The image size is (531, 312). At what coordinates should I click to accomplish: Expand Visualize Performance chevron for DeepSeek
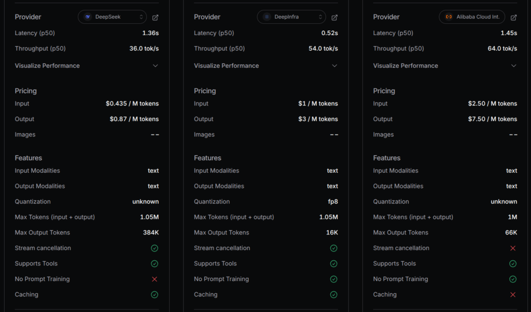[x=155, y=66]
